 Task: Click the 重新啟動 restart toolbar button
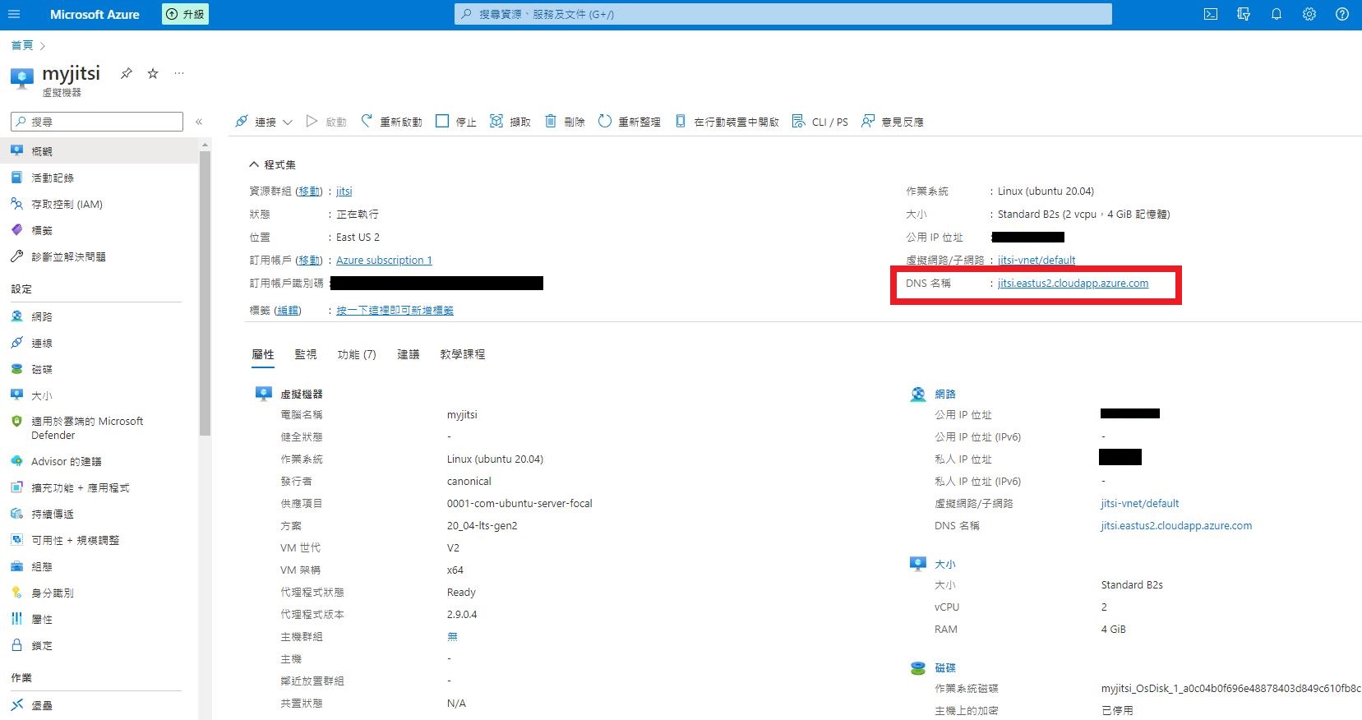392,122
